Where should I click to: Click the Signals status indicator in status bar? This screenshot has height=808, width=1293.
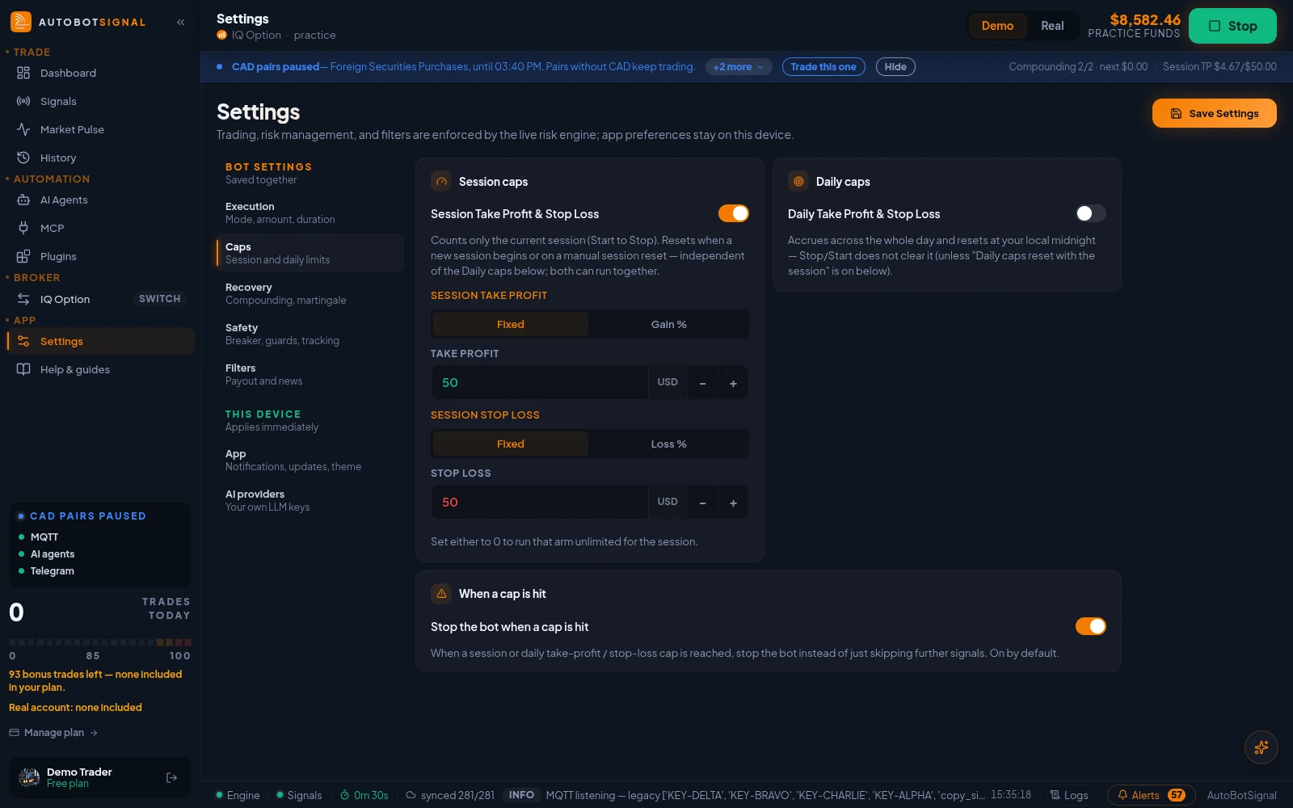click(299, 795)
